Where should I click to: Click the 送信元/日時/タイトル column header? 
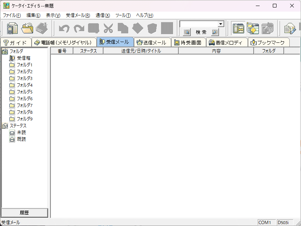pyautogui.click(x=141, y=51)
